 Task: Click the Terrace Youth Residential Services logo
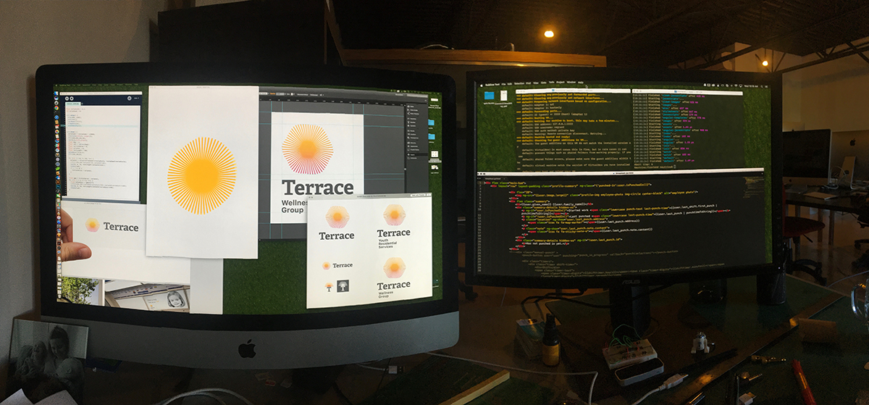(394, 226)
